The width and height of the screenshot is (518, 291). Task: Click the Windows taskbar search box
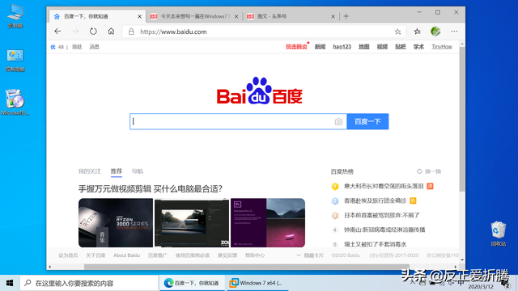click(89, 283)
